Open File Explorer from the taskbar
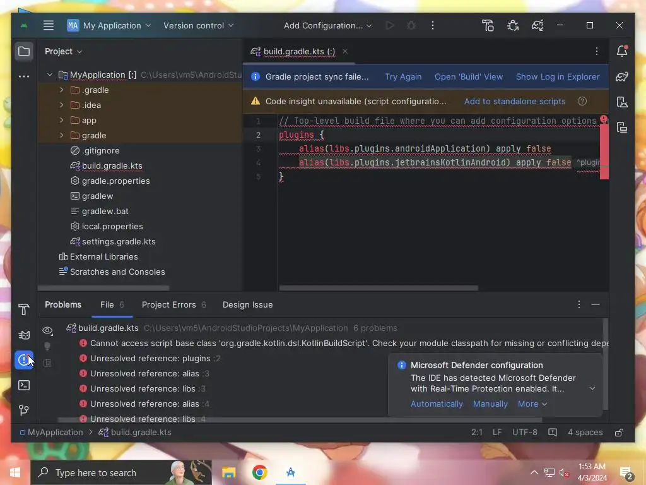This screenshot has width=646, height=485. pos(228,472)
